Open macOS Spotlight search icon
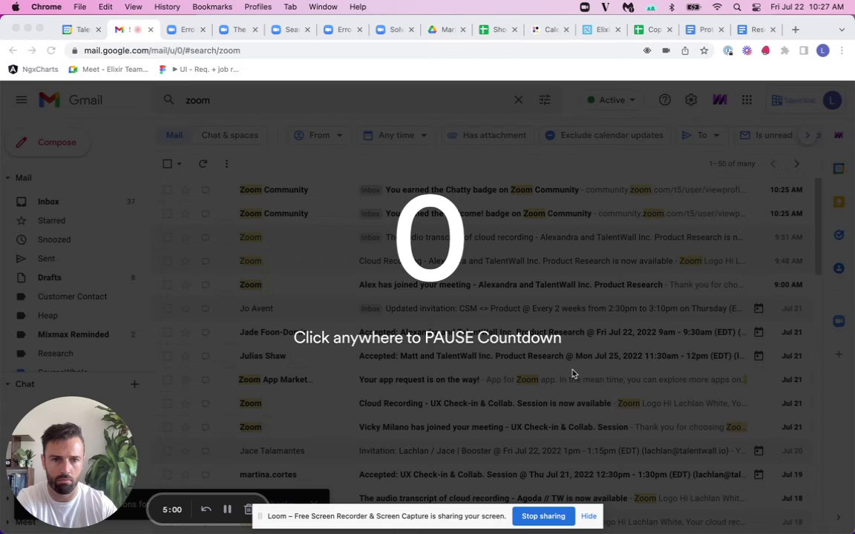 click(737, 7)
